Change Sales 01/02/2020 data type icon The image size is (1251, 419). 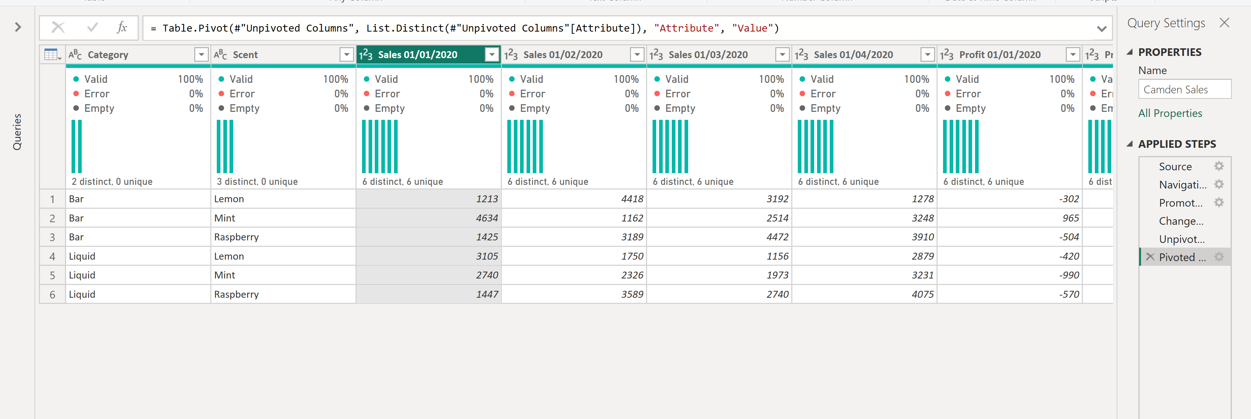pos(511,55)
